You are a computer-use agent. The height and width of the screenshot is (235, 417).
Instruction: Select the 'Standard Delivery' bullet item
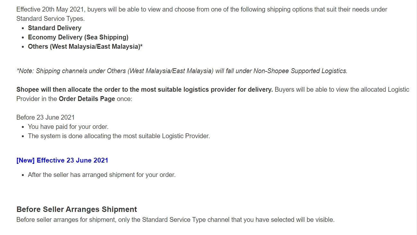click(x=55, y=28)
